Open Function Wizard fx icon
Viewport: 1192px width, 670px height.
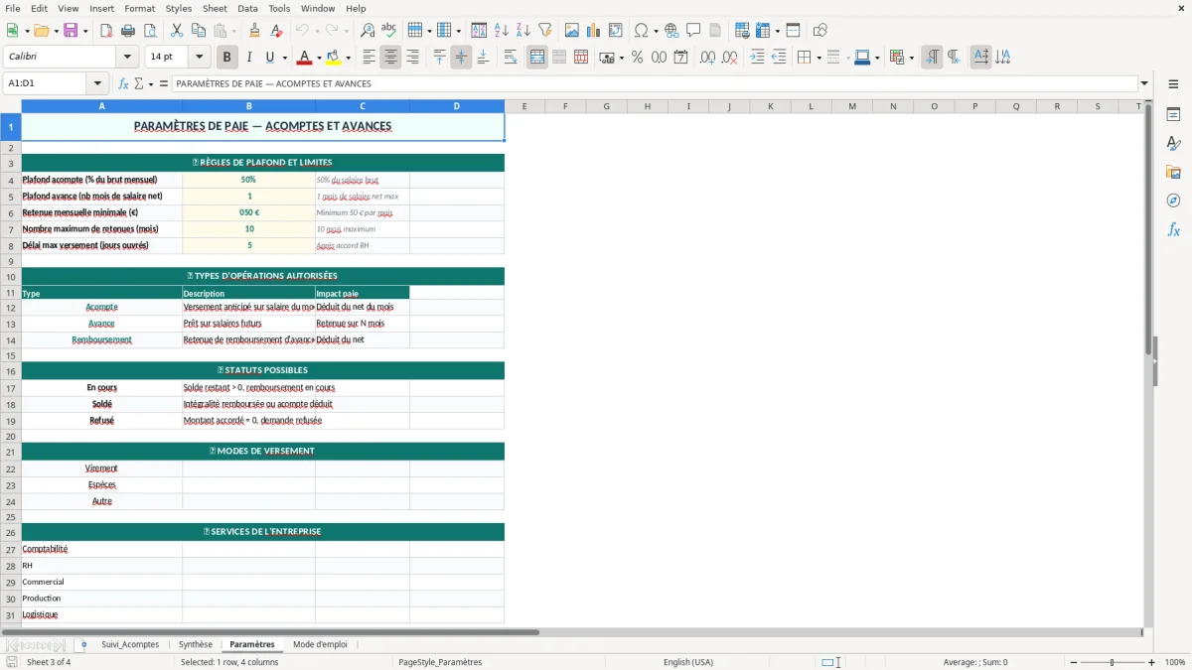[123, 83]
